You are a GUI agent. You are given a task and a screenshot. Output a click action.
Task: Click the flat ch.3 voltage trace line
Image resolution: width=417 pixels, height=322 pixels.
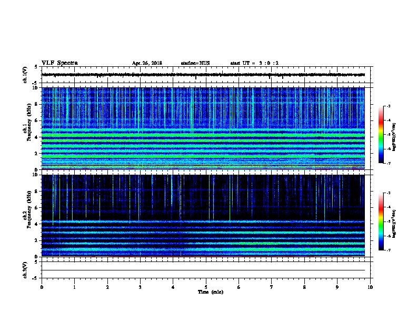(203, 270)
